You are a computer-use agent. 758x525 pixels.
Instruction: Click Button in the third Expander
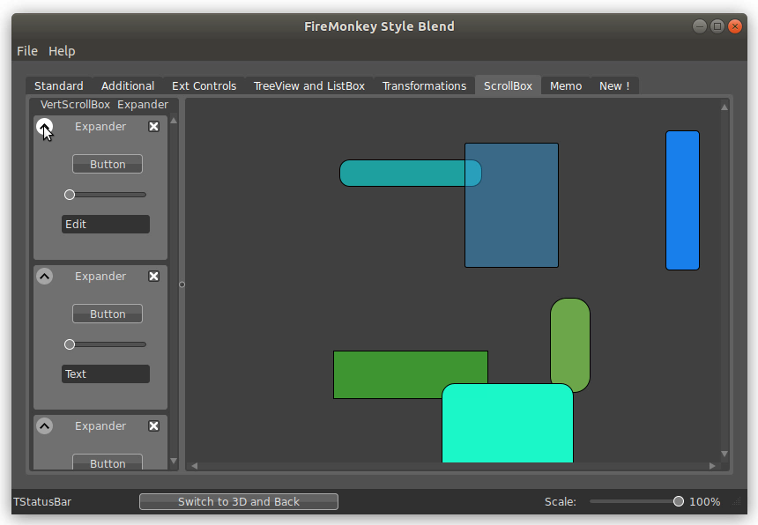click(108, 462)
